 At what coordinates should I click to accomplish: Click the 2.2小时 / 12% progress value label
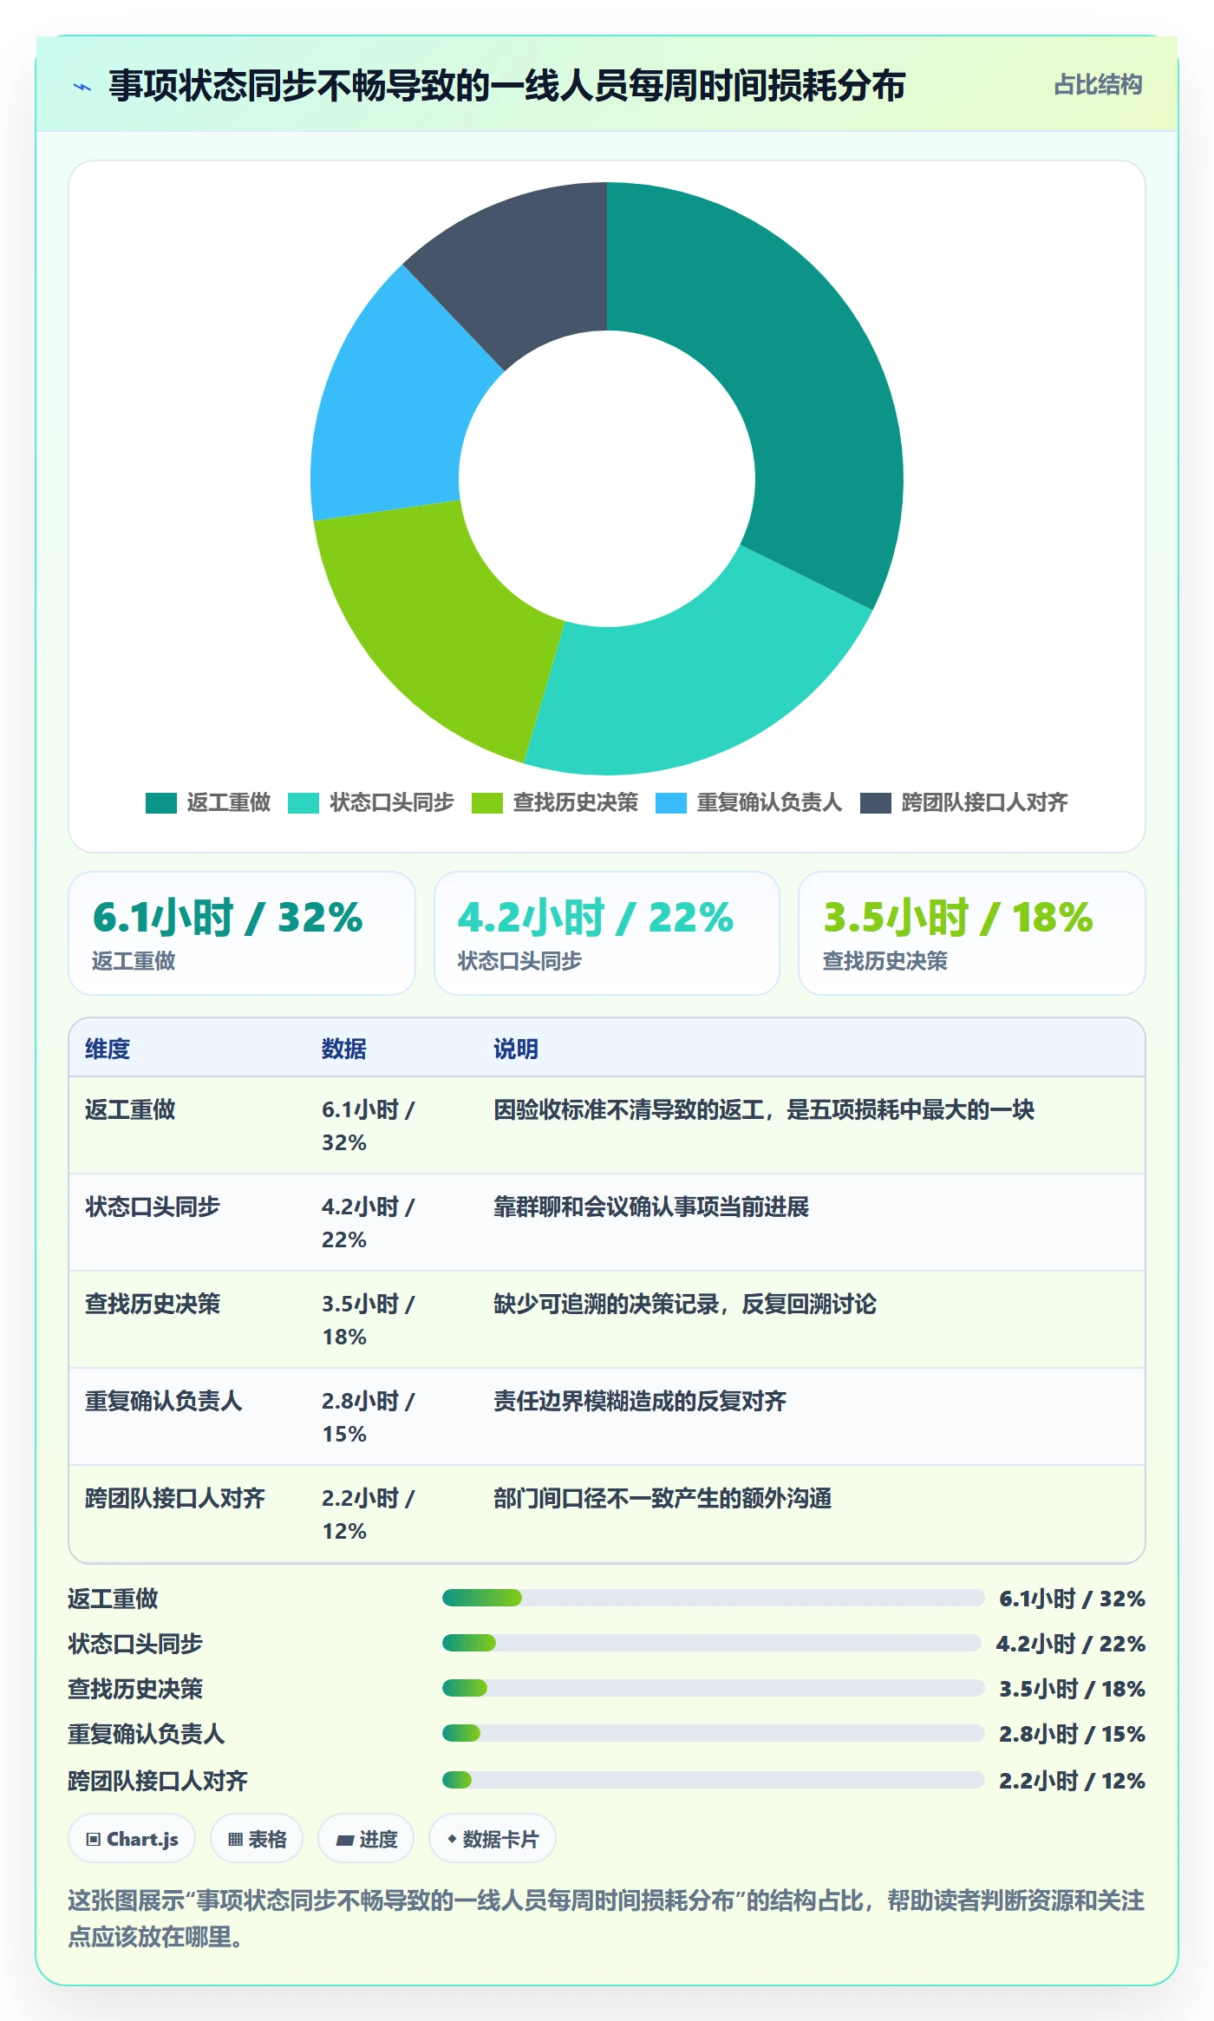(1072, 1781)
